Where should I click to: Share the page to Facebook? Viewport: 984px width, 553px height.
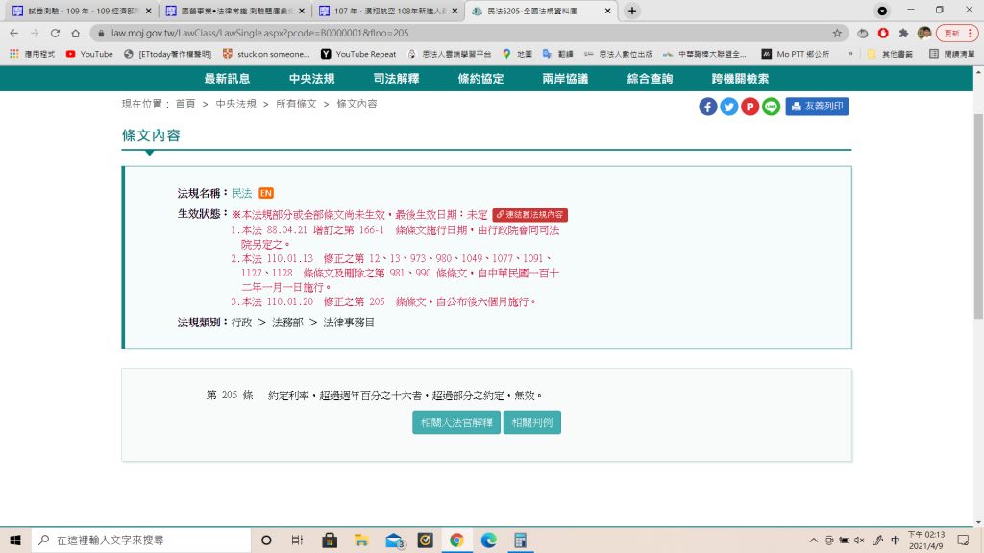tap(707, 107)
